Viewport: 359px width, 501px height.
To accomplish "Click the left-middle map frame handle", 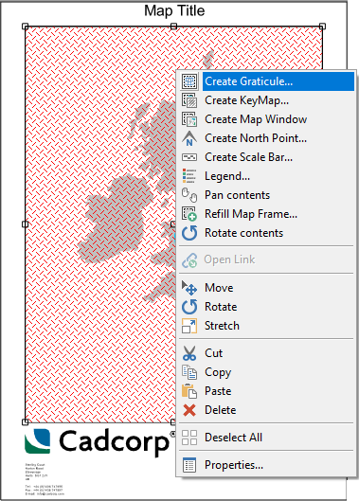I will [x=25, y=224].
